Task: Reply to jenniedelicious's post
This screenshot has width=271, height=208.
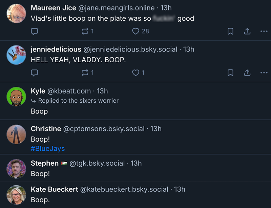Action: [34, 73]
